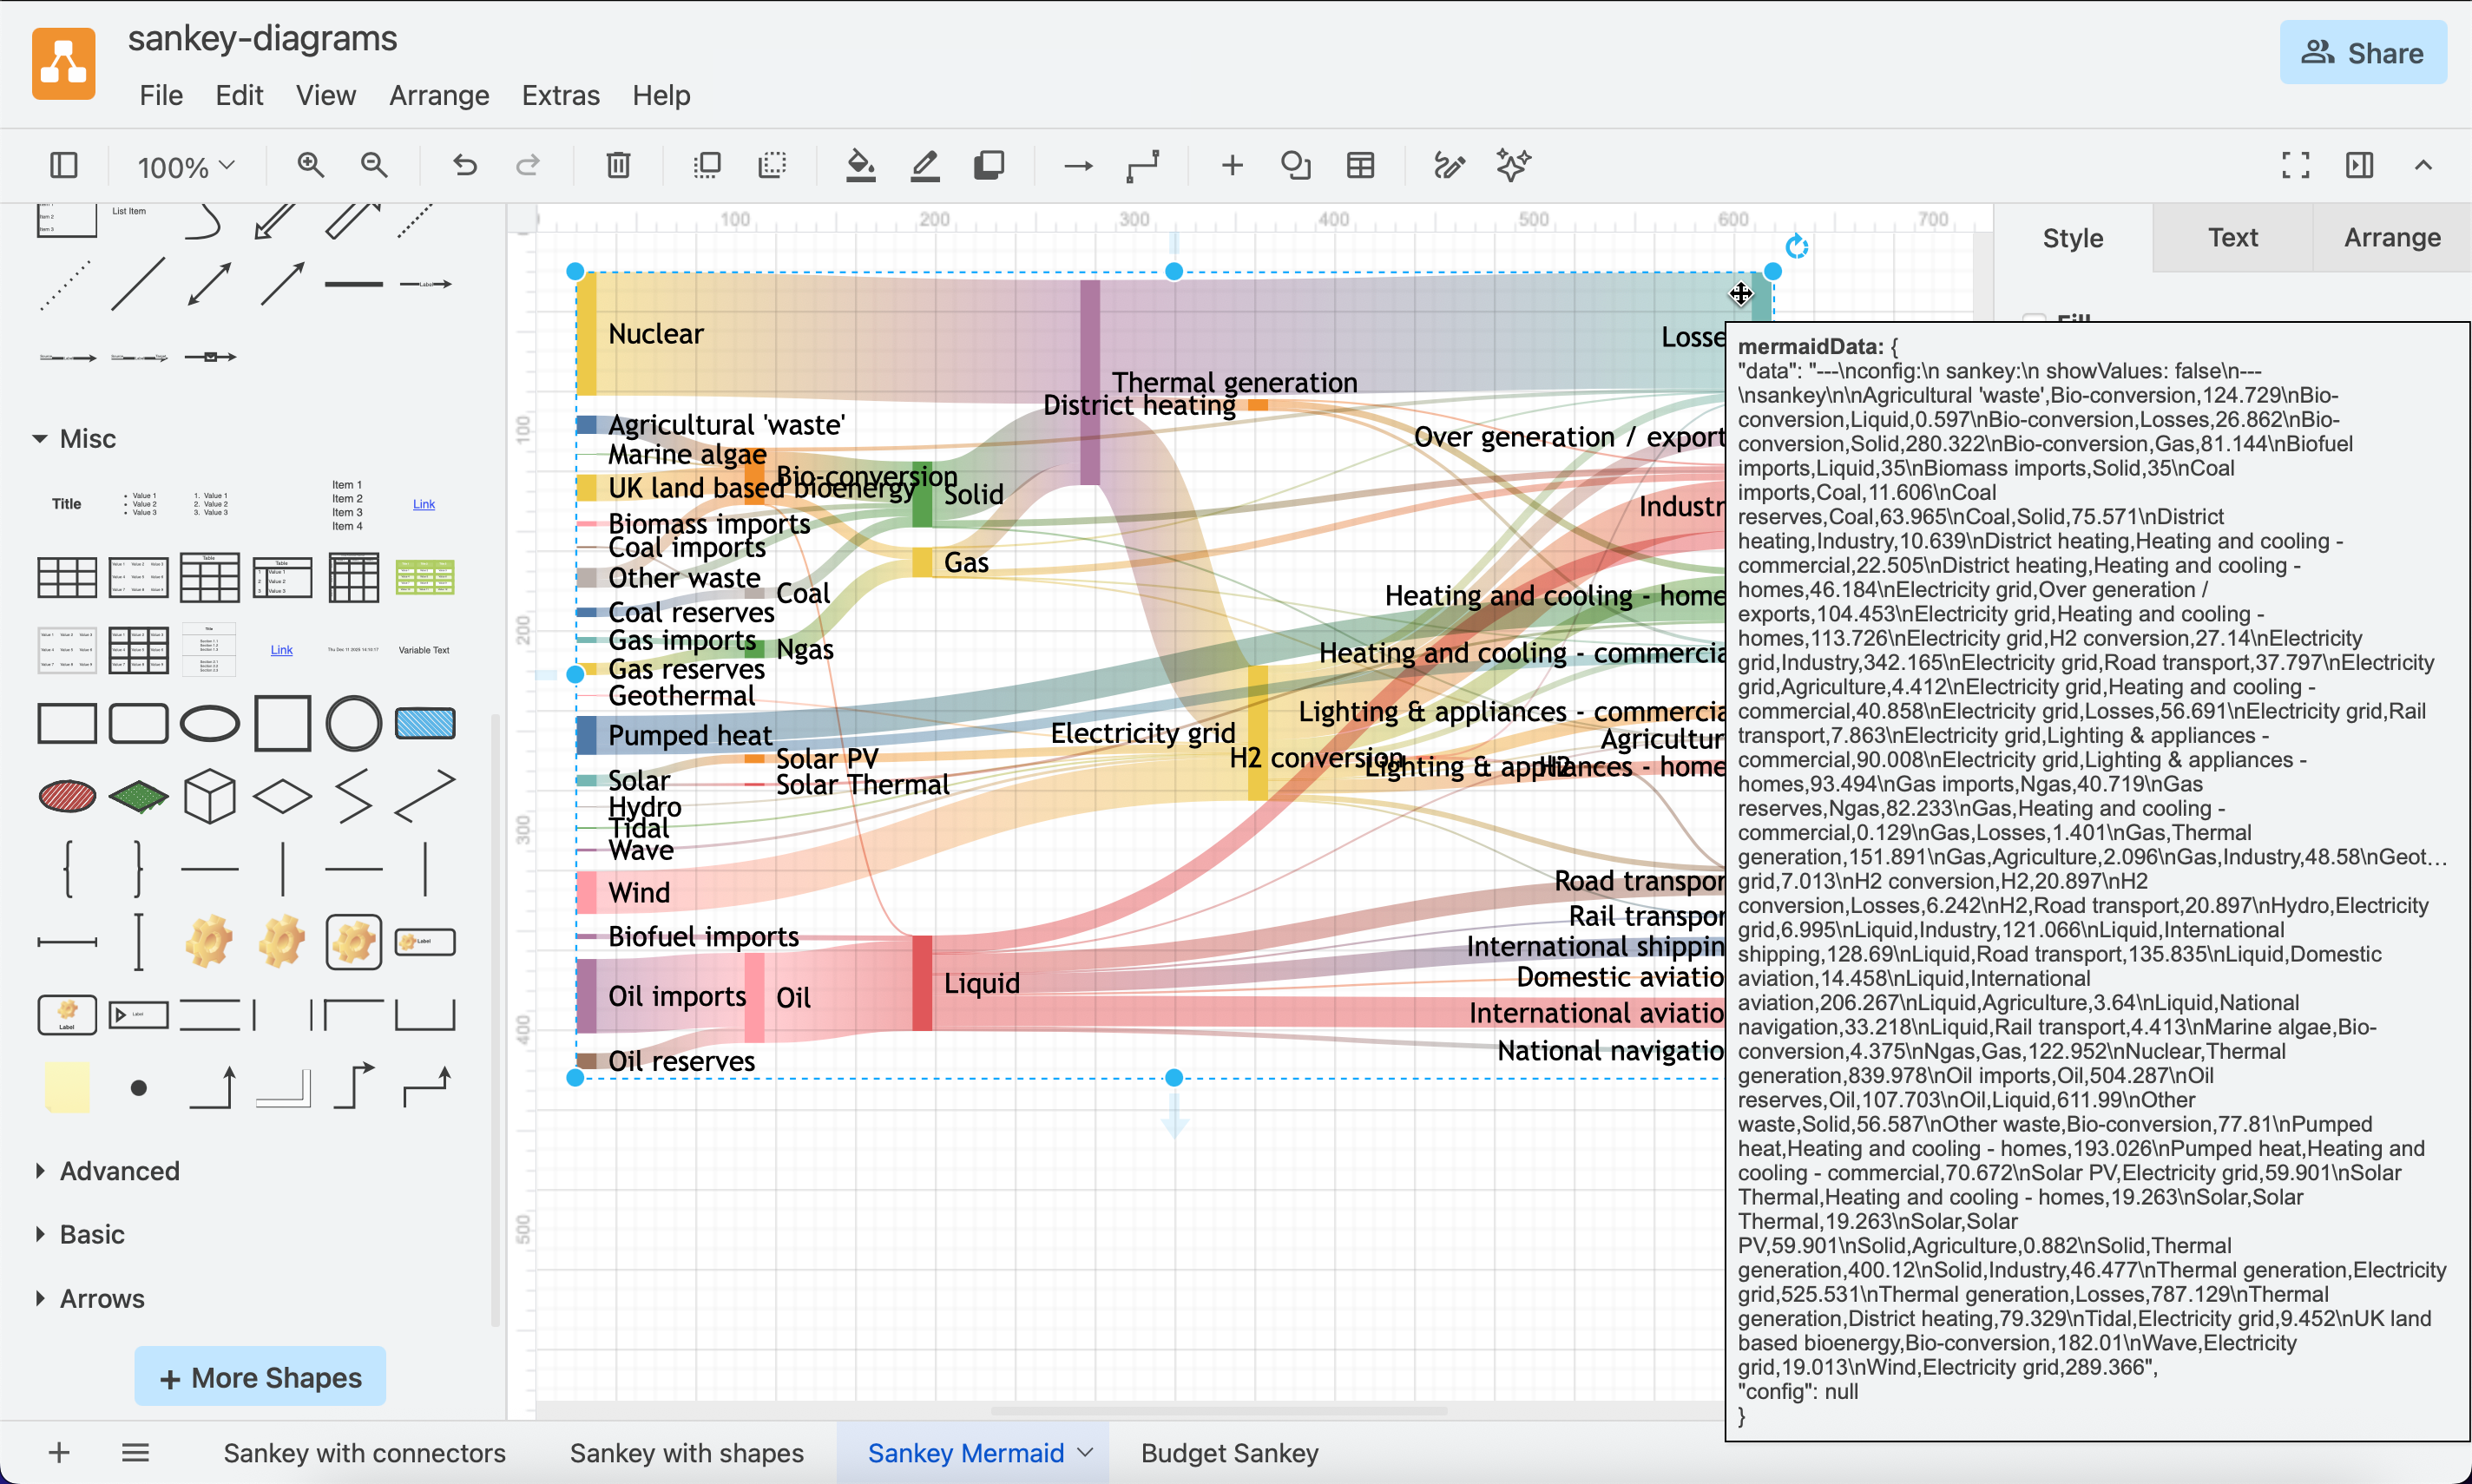Toggle the left shapes panel visibility
This screenshot has height=1484, width=2472.
click(x=63, y=165)
